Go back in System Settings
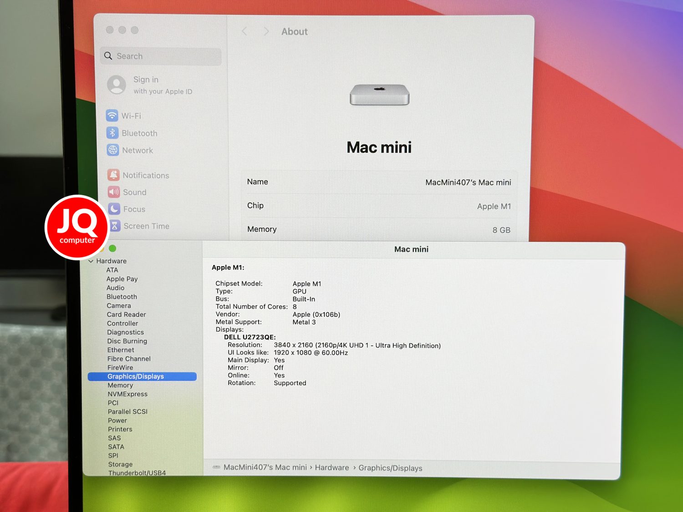Screen dimensions: 683x512 [x=245, y=31]
